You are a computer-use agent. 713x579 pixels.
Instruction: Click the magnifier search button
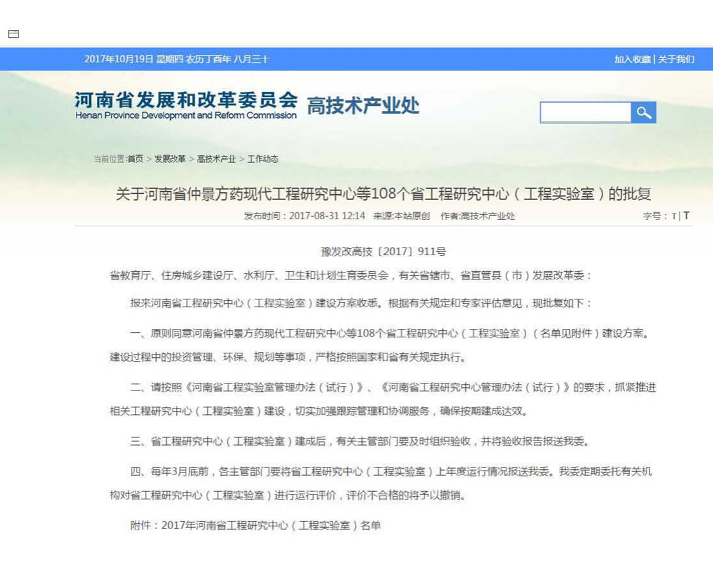tap(644, 113)
